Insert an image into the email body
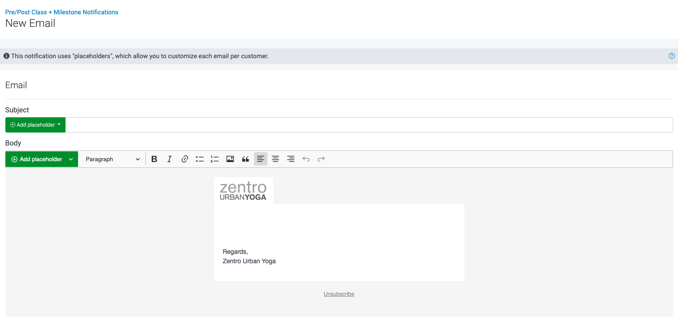The height and width of the screenshot is (321, 678). 230,159
